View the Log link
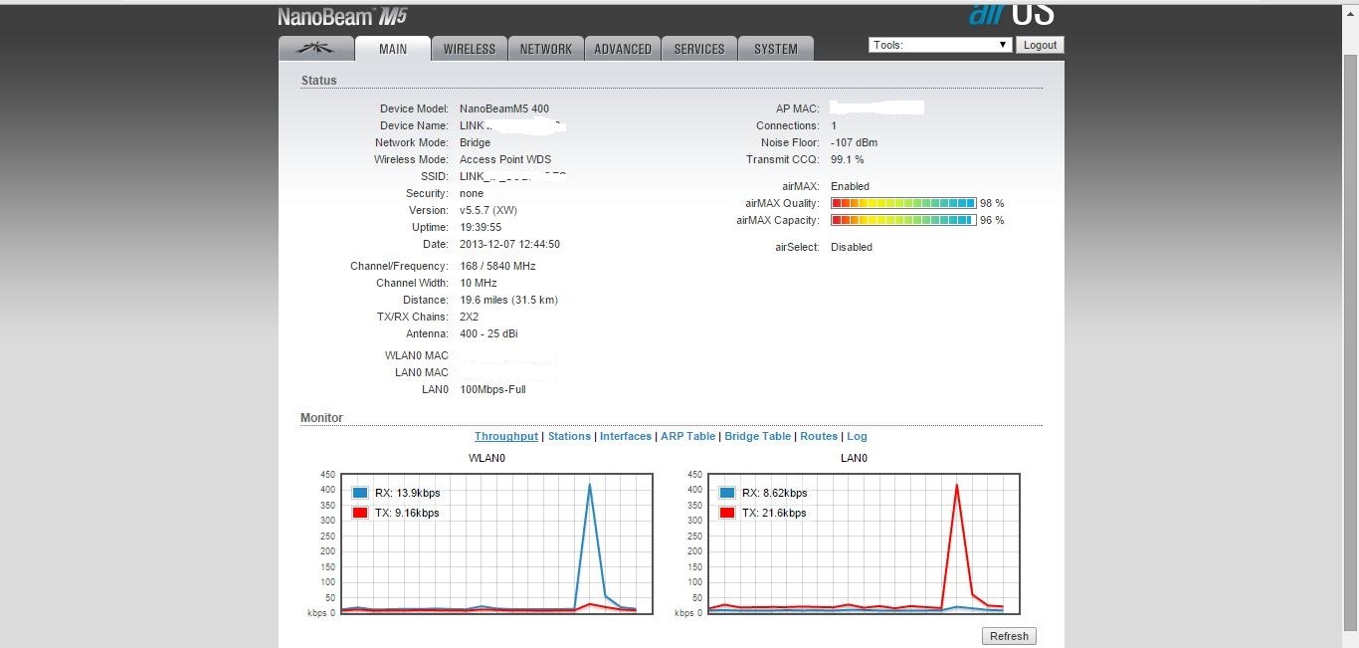This screenshot has width=1359, height=648. pyautogui.click(x=857, y=436)
